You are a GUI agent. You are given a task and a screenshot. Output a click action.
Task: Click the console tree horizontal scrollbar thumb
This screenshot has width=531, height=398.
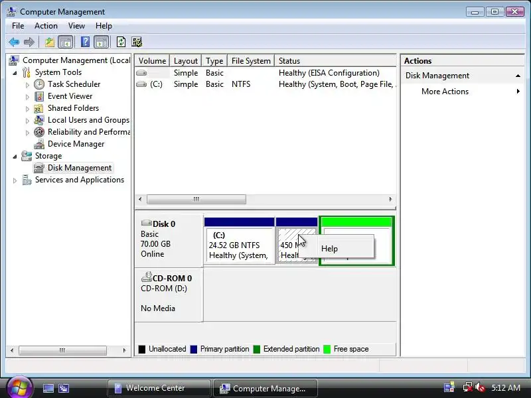click(x=62, y=350)
